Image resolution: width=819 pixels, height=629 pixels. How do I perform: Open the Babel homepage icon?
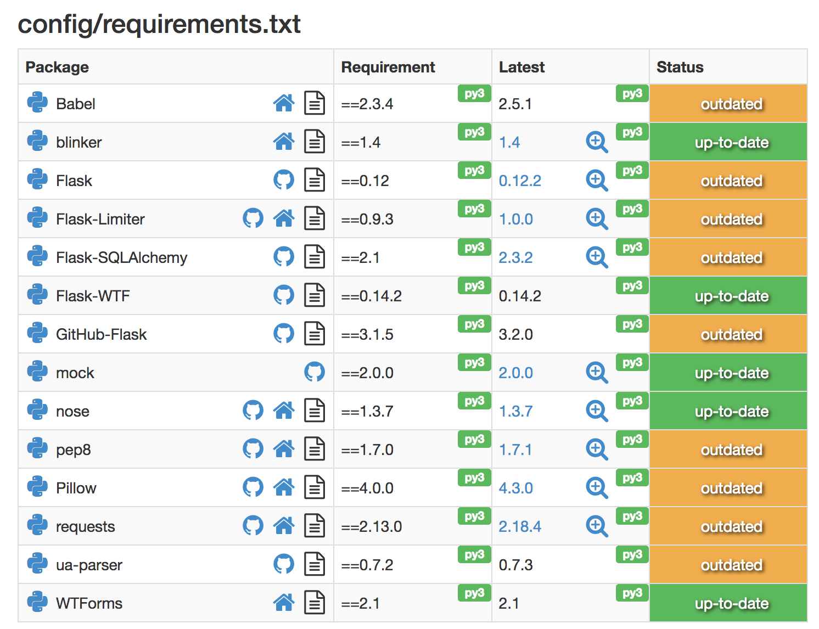coord(284,103)
